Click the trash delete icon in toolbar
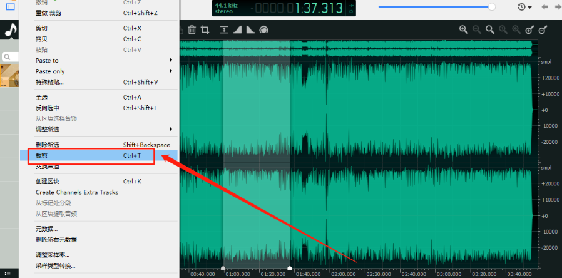Viewport: 562px width, 278px height. (x=192, y=29)
